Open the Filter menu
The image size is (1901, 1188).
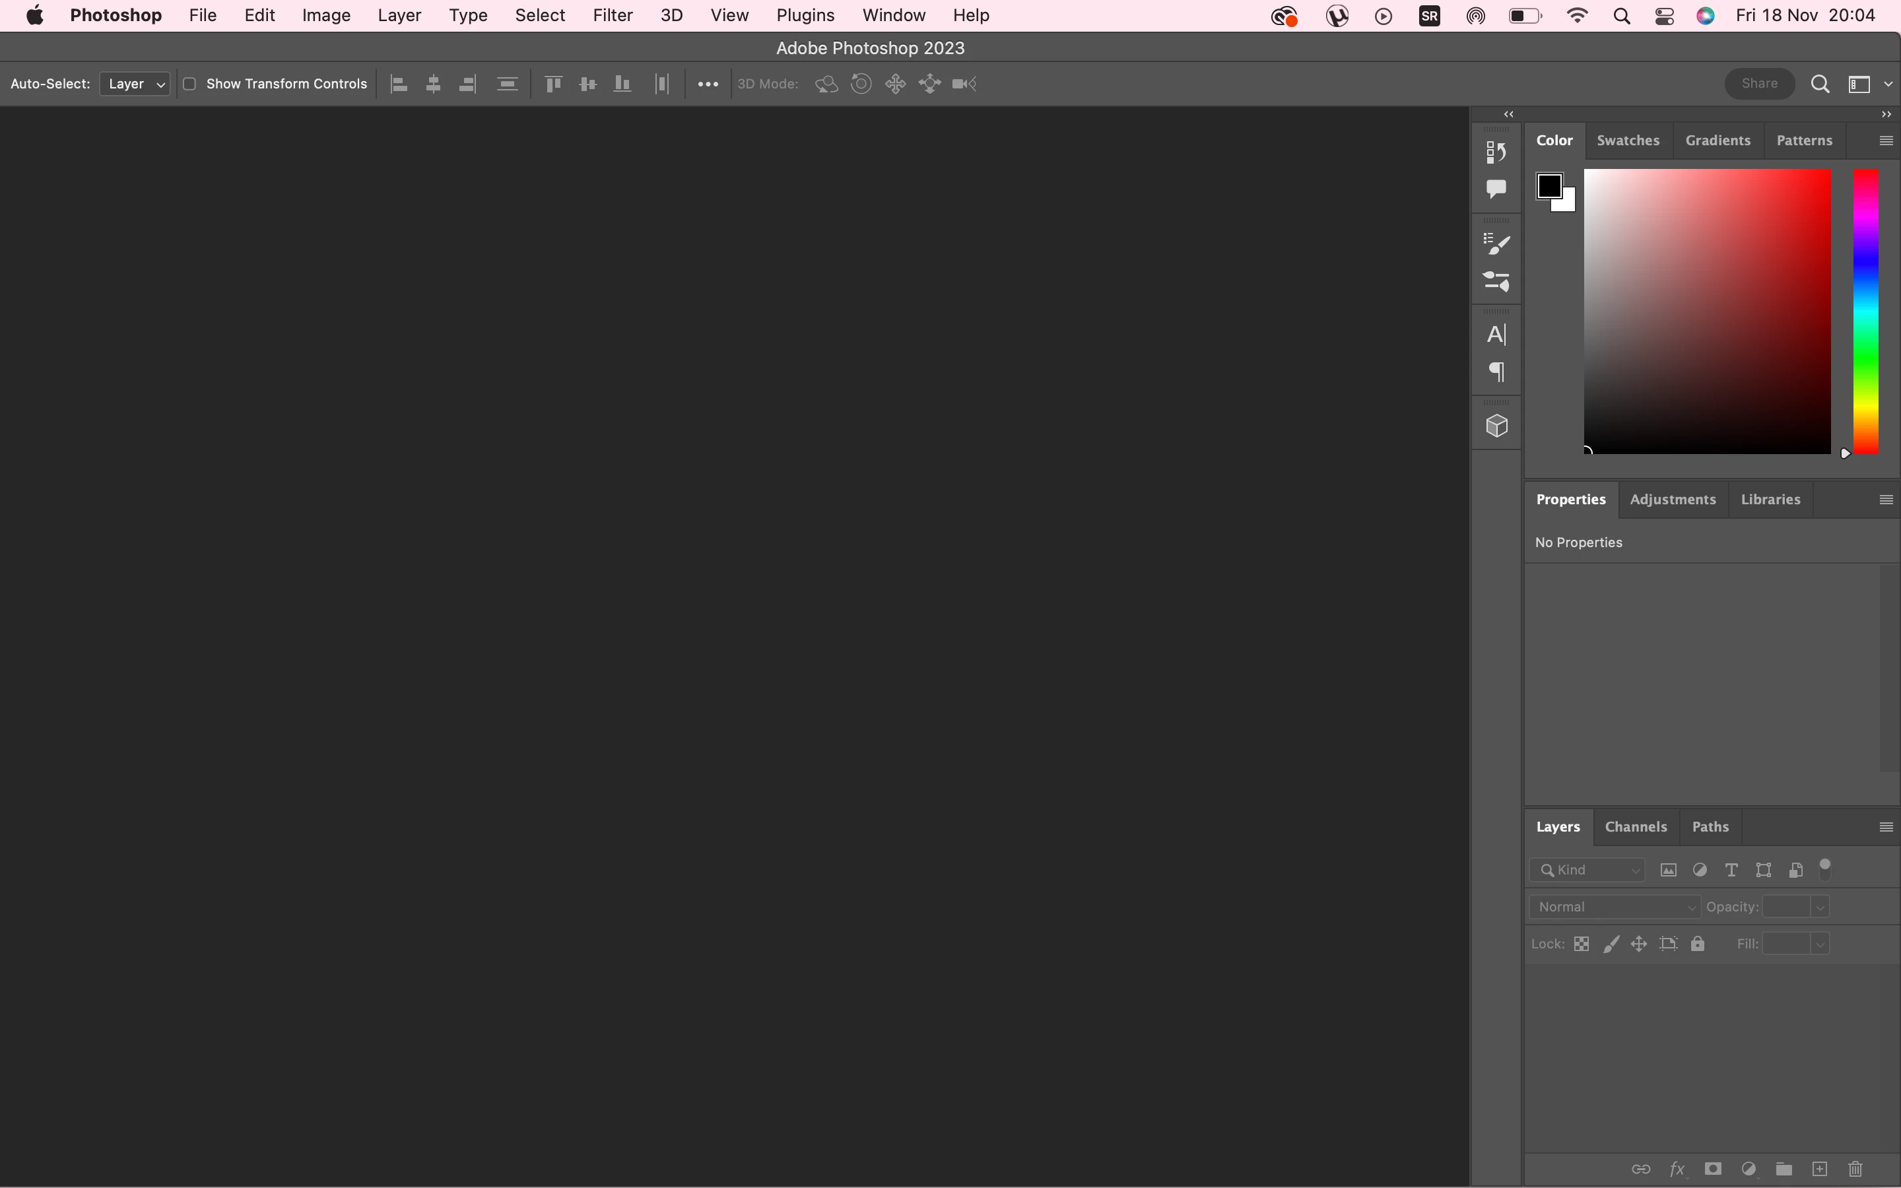[x=612, y=16]
